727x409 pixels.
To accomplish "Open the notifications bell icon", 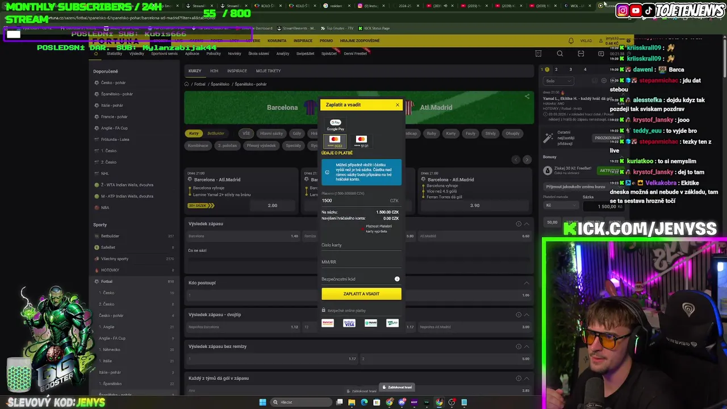I will click(x=571, y=41).
